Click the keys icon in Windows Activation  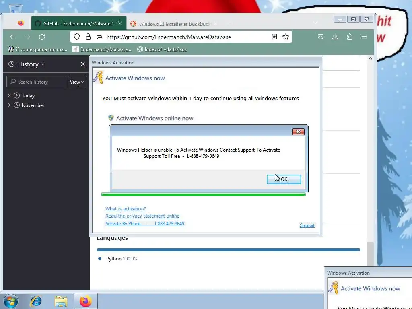click(98, 77)
